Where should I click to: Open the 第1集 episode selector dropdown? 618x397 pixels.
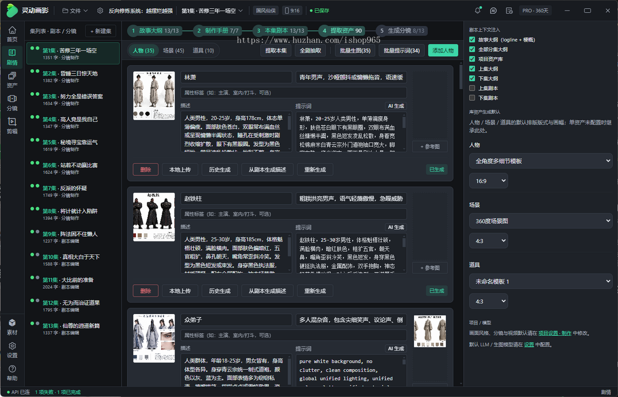click(x=212, y=10)
